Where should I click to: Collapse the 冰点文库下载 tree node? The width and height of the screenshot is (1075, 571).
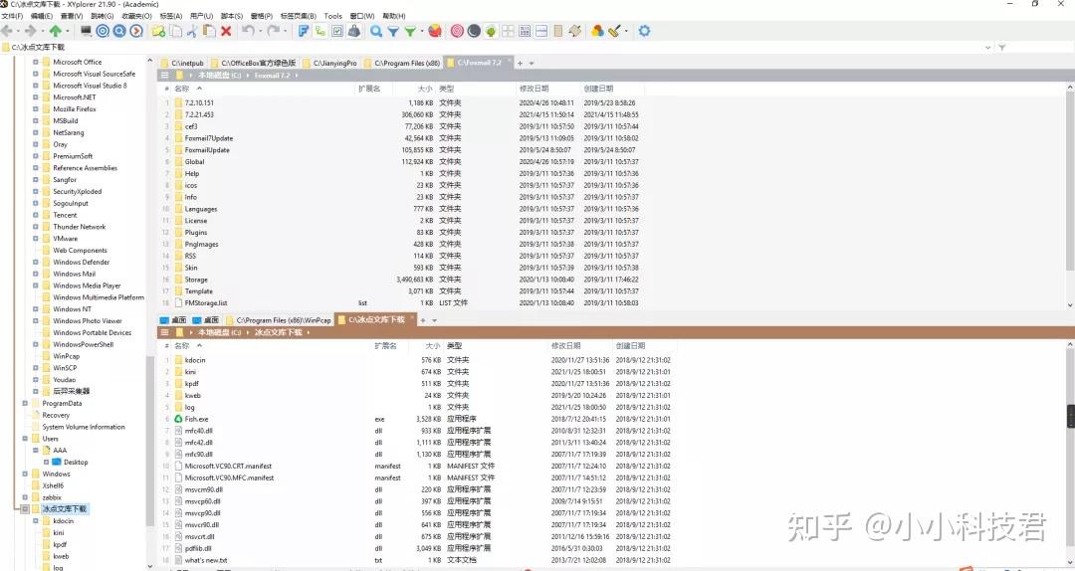tap(25, 508)
